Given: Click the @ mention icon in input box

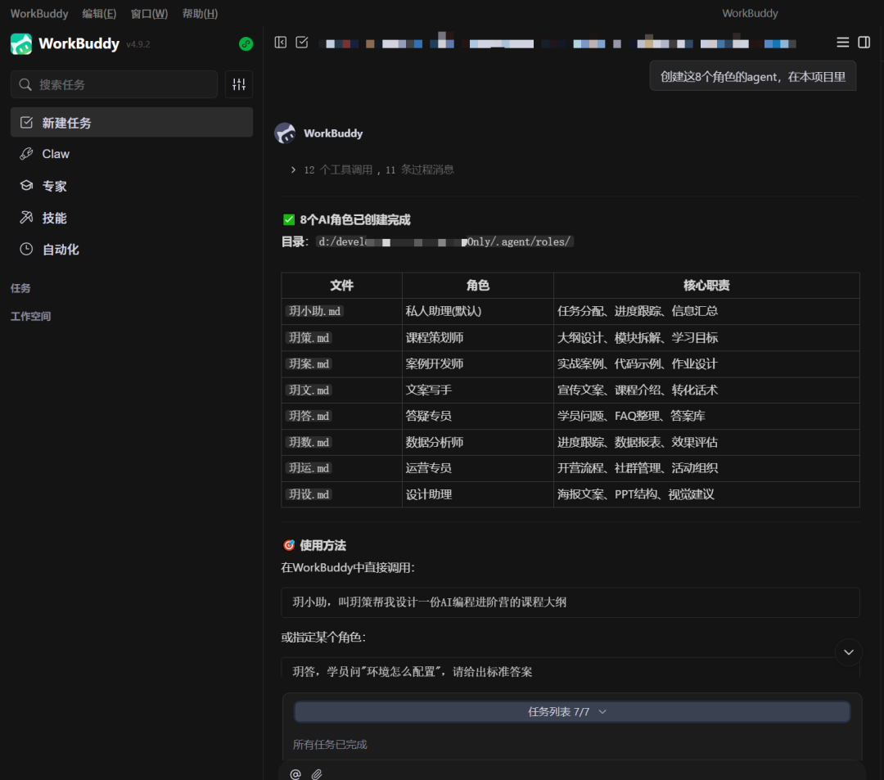Looking at the screenshot, I should 295,774.
